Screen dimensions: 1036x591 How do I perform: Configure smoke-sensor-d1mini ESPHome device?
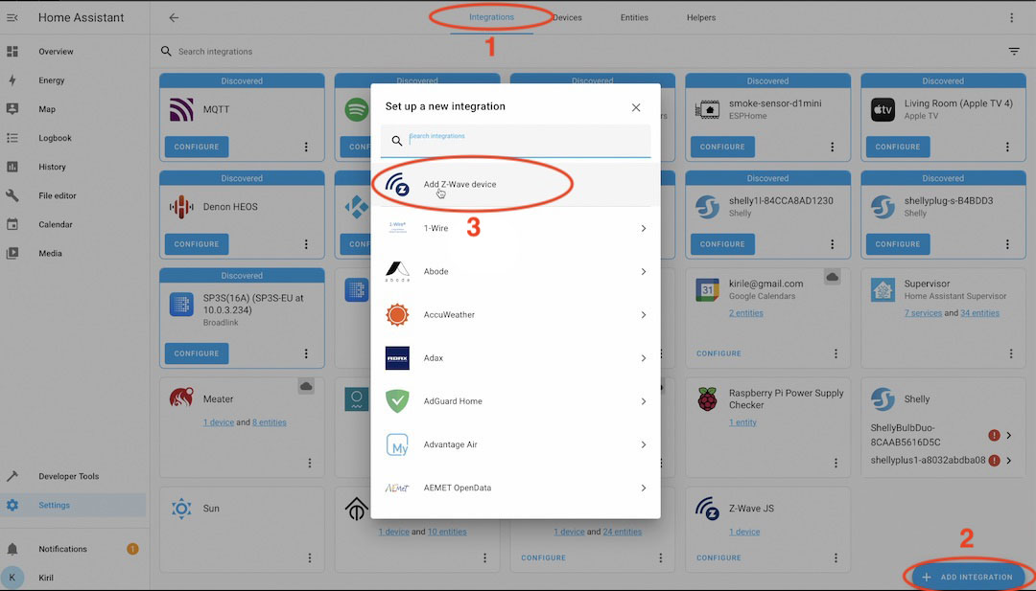(722, 148)
